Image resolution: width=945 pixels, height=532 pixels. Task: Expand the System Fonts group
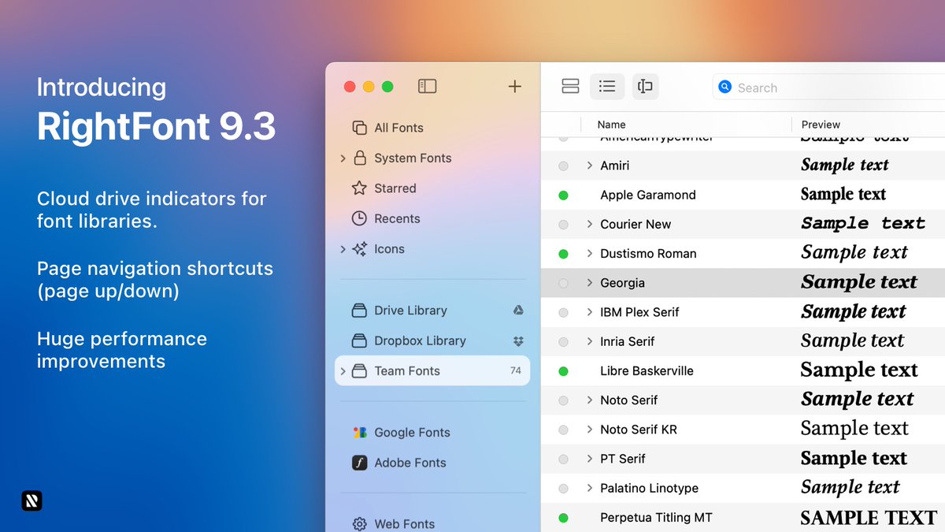[343, 158]
